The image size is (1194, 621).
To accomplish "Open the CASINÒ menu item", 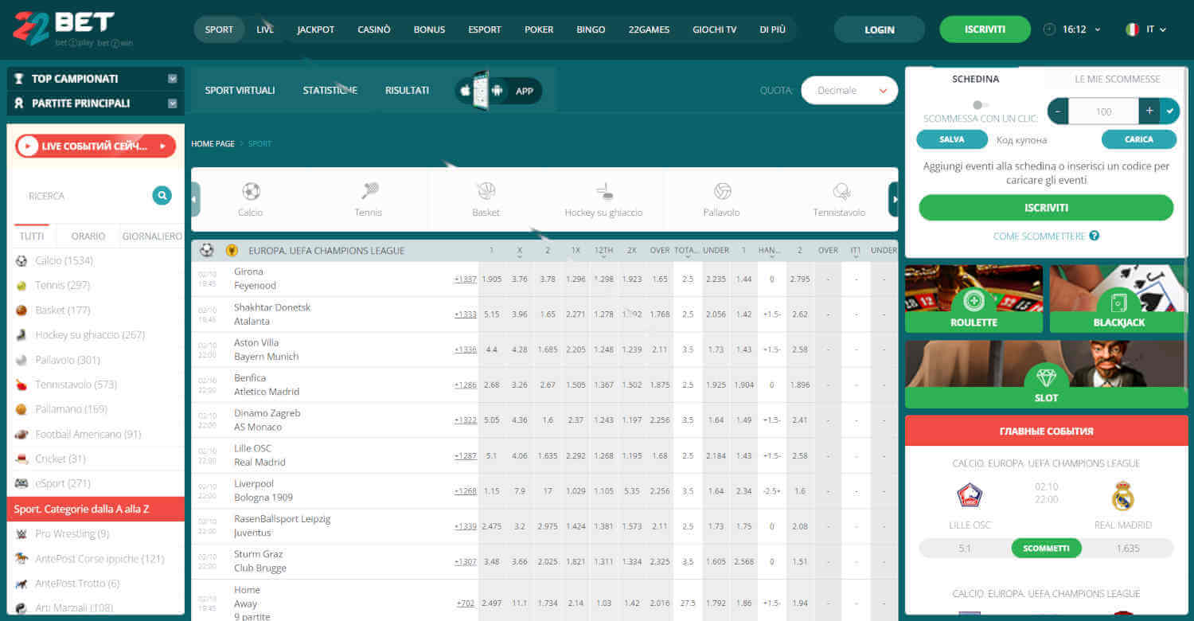I will point(374,29).
